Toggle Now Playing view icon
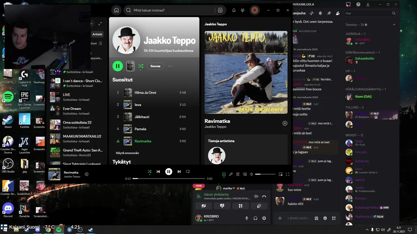The image size is (417, 234). [224, 174]
